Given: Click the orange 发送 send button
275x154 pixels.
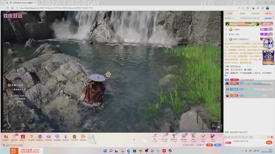Looking at the screenshot, I should point(269,143).
